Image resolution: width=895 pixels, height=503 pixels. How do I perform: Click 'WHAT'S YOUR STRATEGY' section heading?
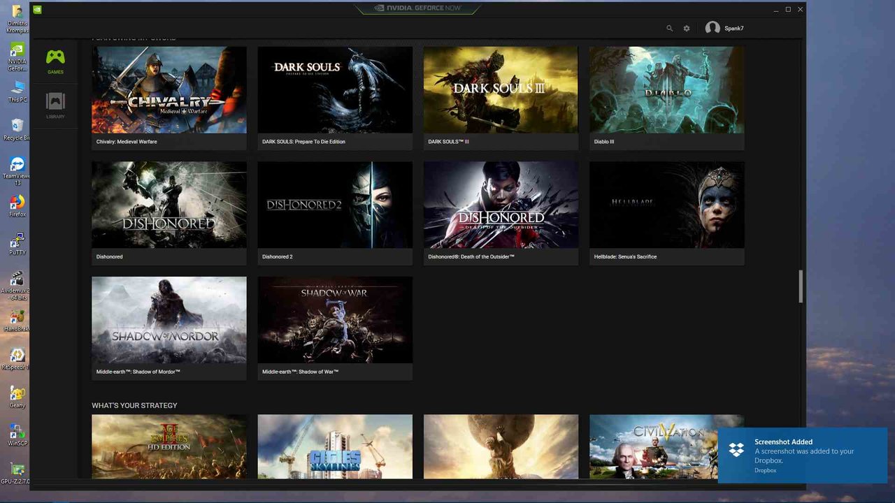[x=134, y=405]
